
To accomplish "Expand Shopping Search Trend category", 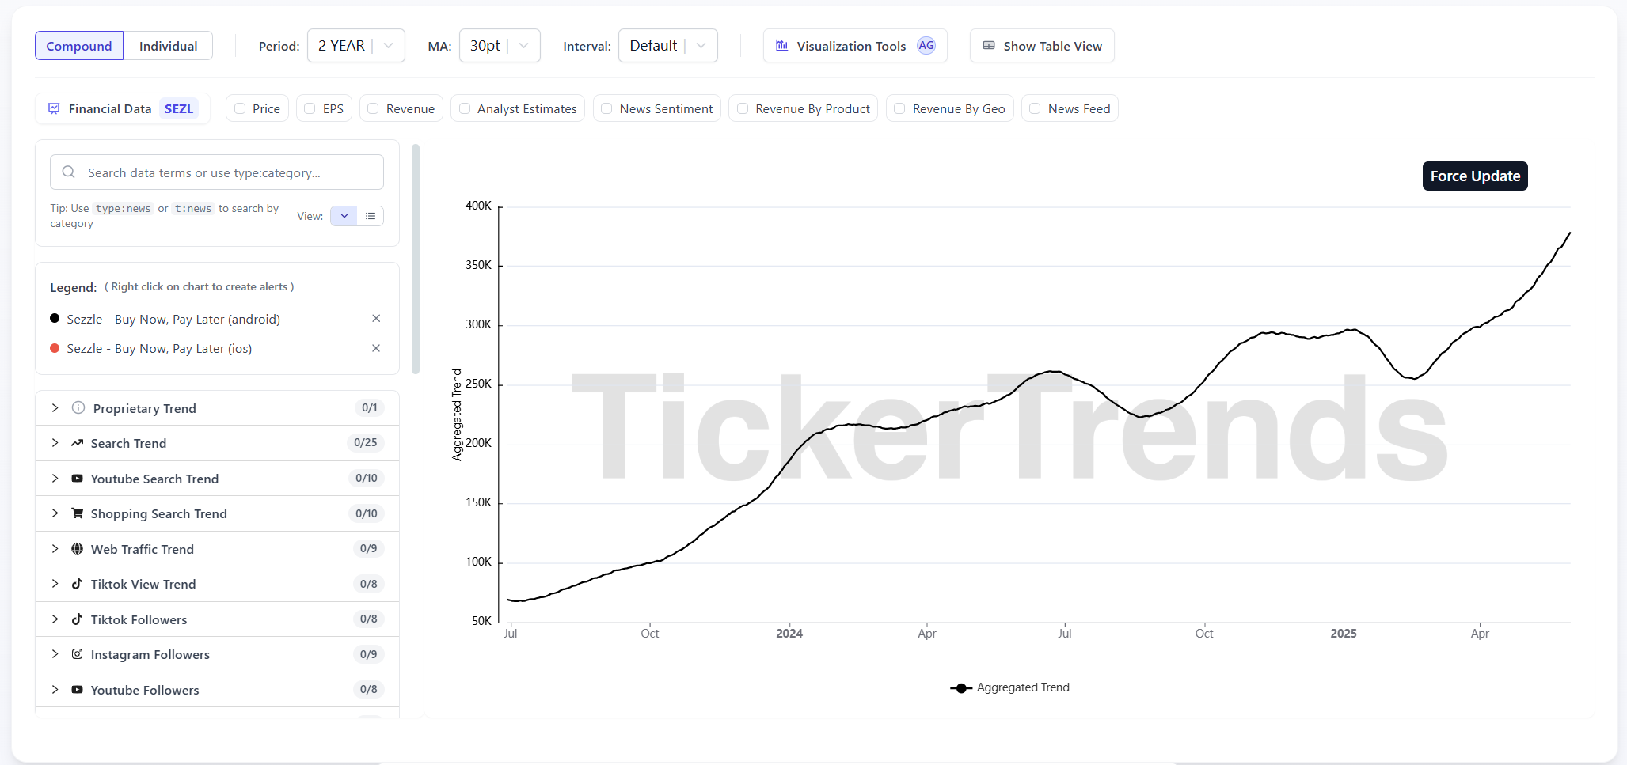I will coord(55,513).
